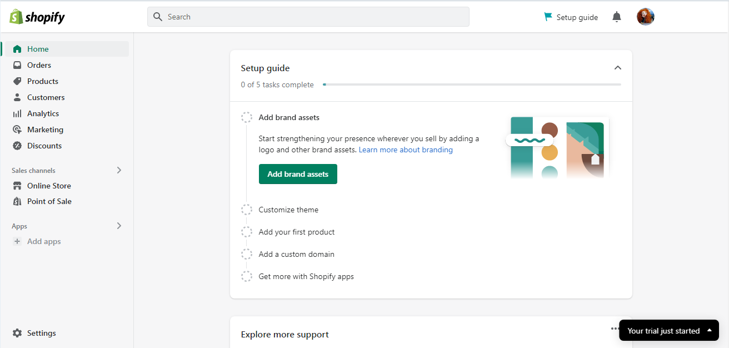Open notifications bell
The width and height of the screenshot is (729, 348).
pyautogui.click(x=617, y=17)
